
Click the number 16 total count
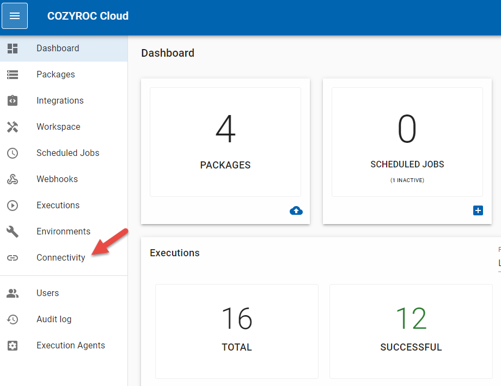tap(237, 318)
